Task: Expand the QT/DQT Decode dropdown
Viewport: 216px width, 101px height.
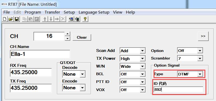Action: [82, 74]
